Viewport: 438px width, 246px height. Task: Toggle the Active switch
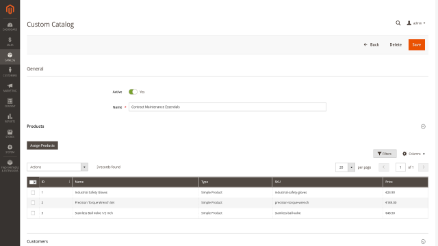(133, 92)
